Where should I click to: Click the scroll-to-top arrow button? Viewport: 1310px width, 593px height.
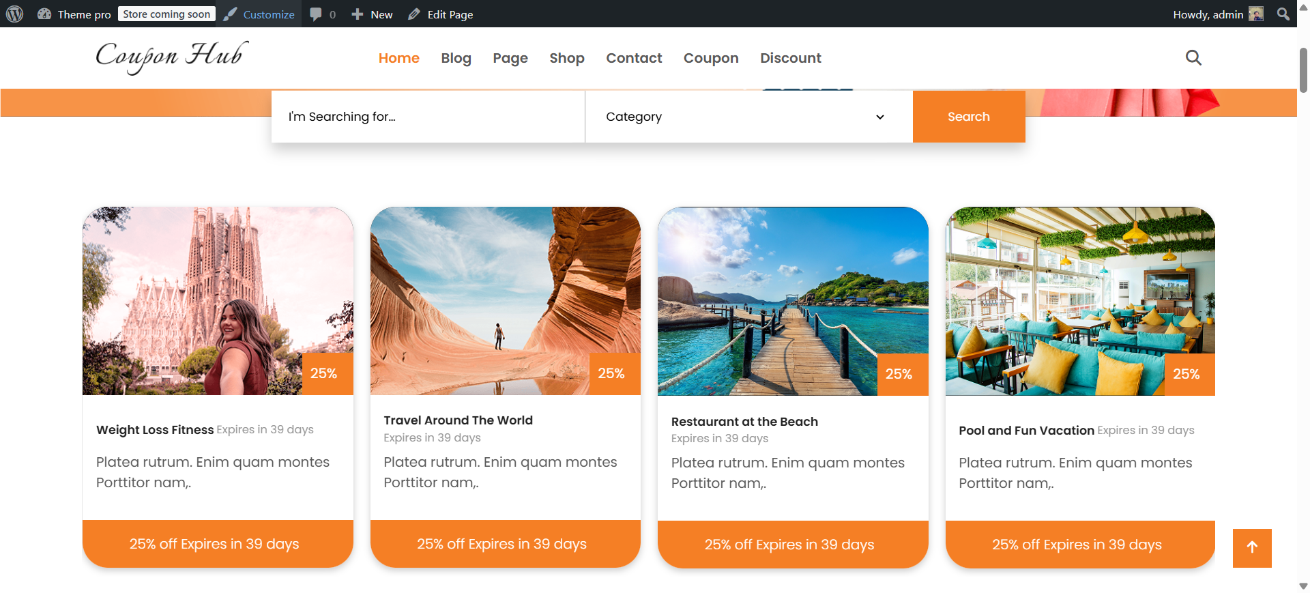pos(1251,547)
